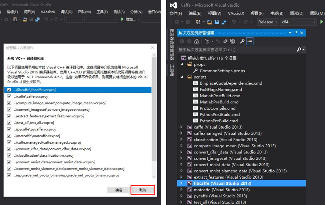Click the Visual Studio logo icon
The image size is (325, 205).
[174, 5]
